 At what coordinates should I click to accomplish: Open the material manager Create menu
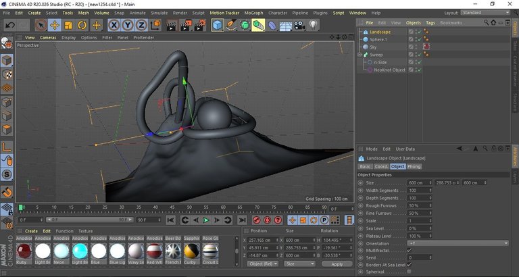coord(32,231)
